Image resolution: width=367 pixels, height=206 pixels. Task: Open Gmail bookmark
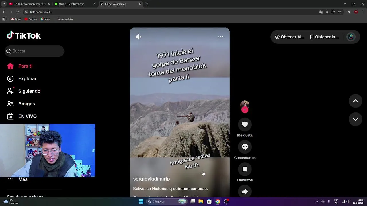(x=16, y=19)
